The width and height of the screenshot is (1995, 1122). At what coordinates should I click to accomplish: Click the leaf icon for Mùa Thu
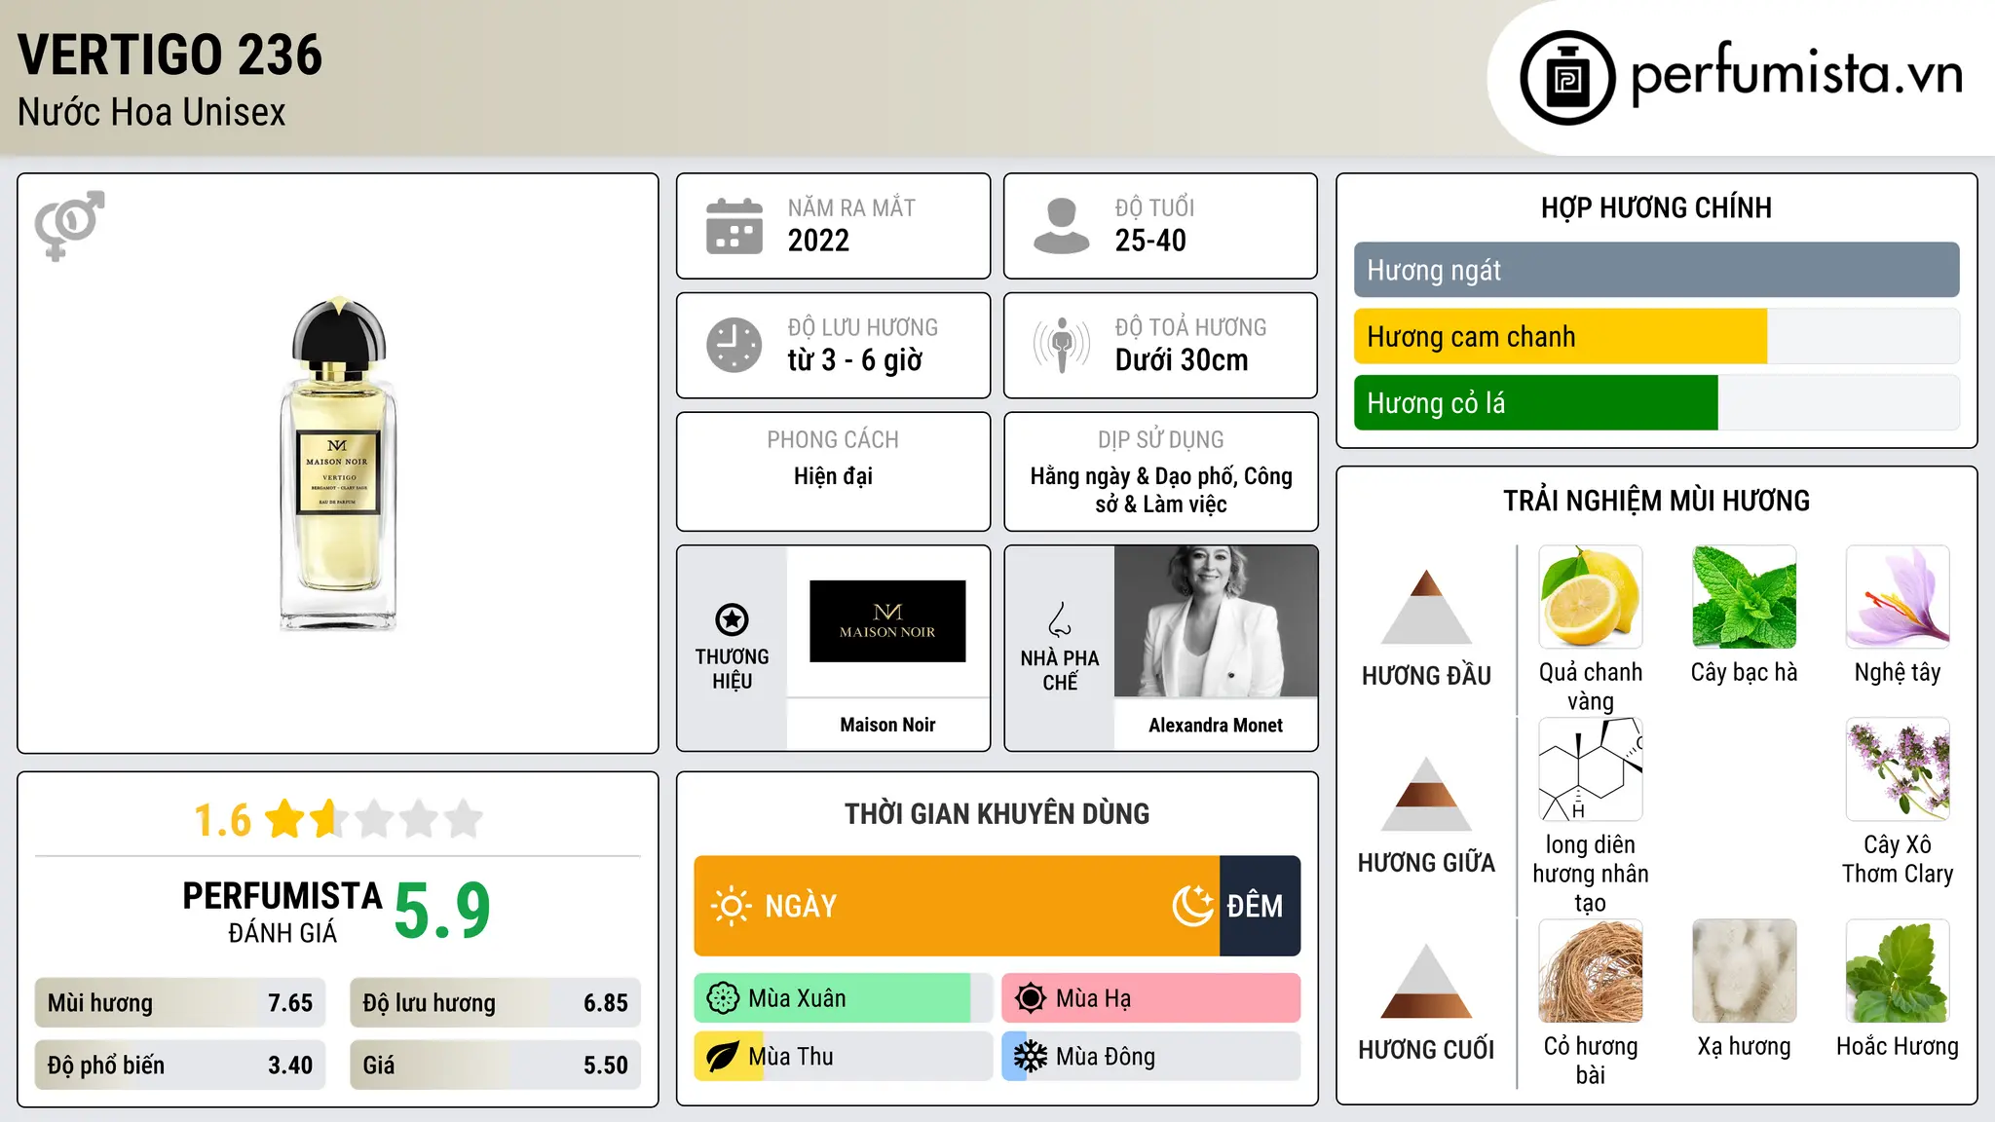click(723, 1057)
